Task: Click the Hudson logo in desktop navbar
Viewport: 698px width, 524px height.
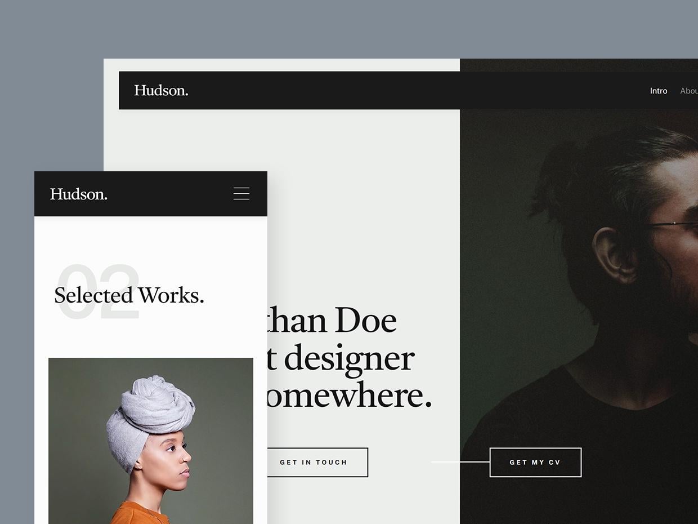Action: coord(161,91)
